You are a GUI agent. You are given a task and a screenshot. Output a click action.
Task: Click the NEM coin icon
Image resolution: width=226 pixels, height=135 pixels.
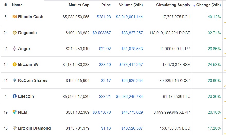15,112
